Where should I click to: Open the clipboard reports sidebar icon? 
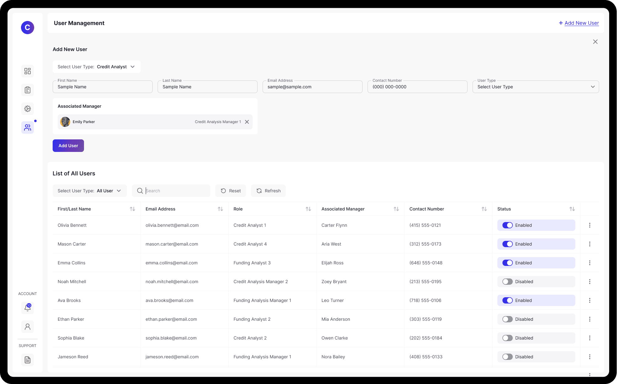tap(28, 90)
